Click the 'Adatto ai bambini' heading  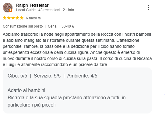[26, 90]
